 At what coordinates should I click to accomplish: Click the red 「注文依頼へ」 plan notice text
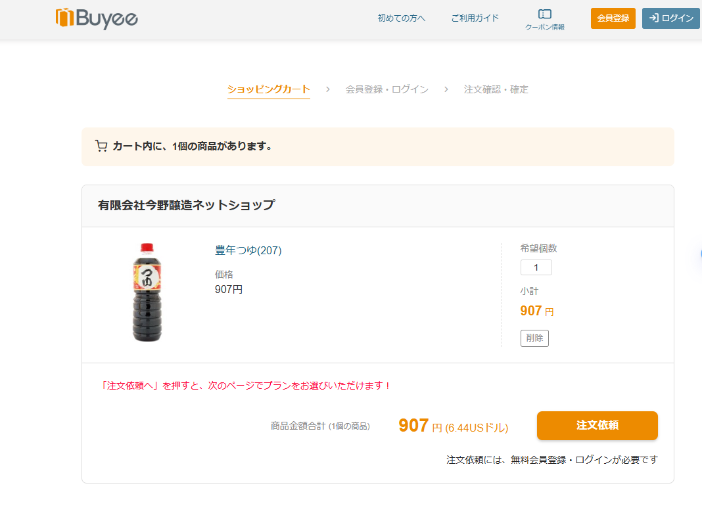coord(246,386)
